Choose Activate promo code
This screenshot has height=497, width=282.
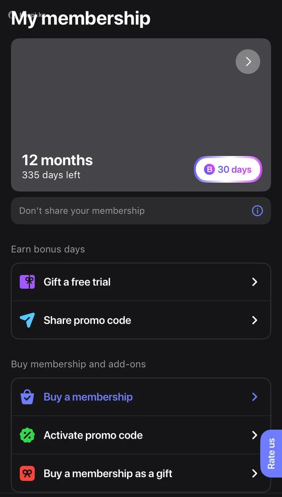tap(93, 435)
